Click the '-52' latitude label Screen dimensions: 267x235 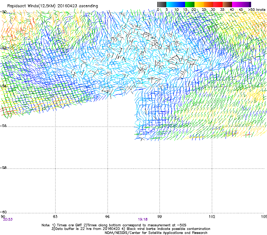[x=3, y=48]
